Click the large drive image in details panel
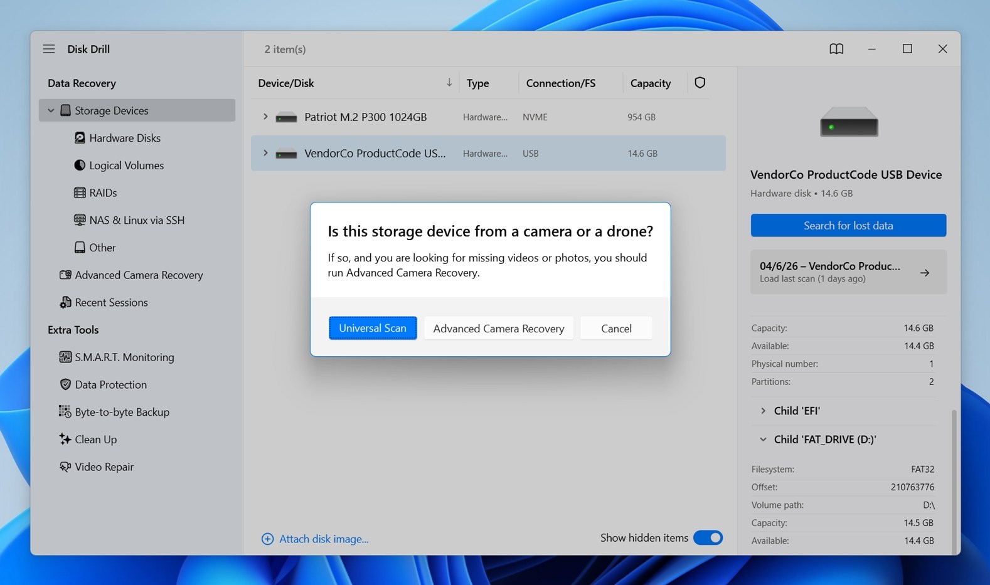Viewport: 990px width, 585px height. click(x=849, y=122)
